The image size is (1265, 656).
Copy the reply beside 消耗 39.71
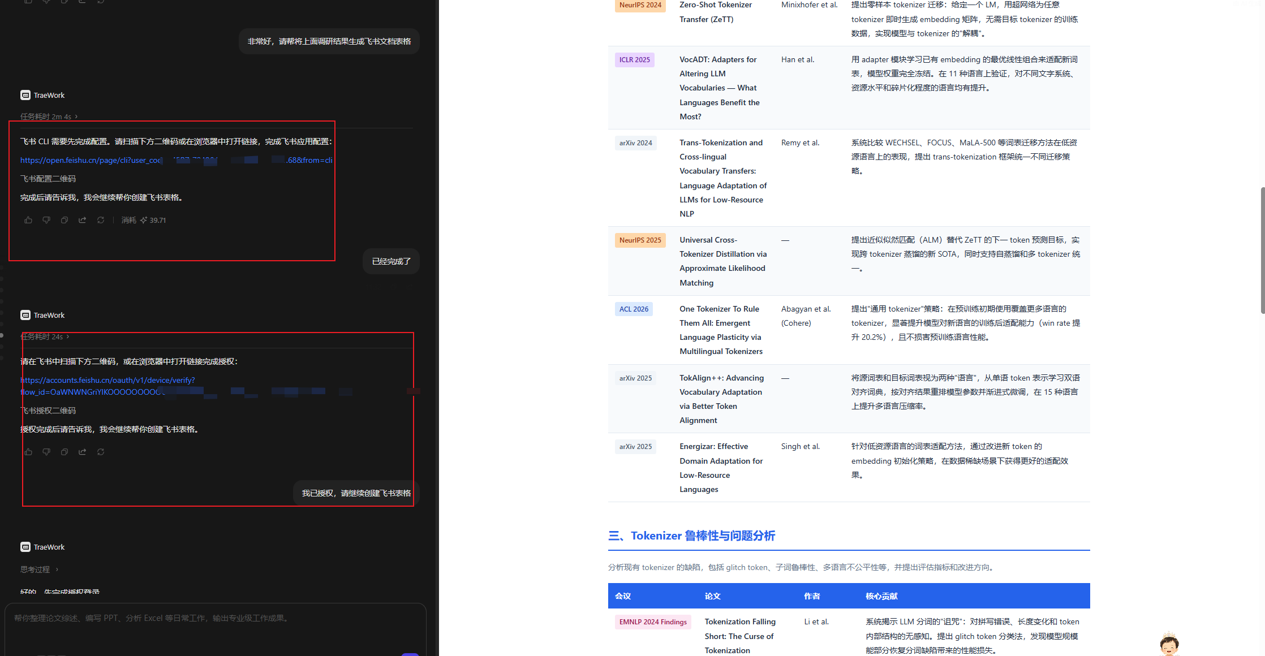pos(64,220)
